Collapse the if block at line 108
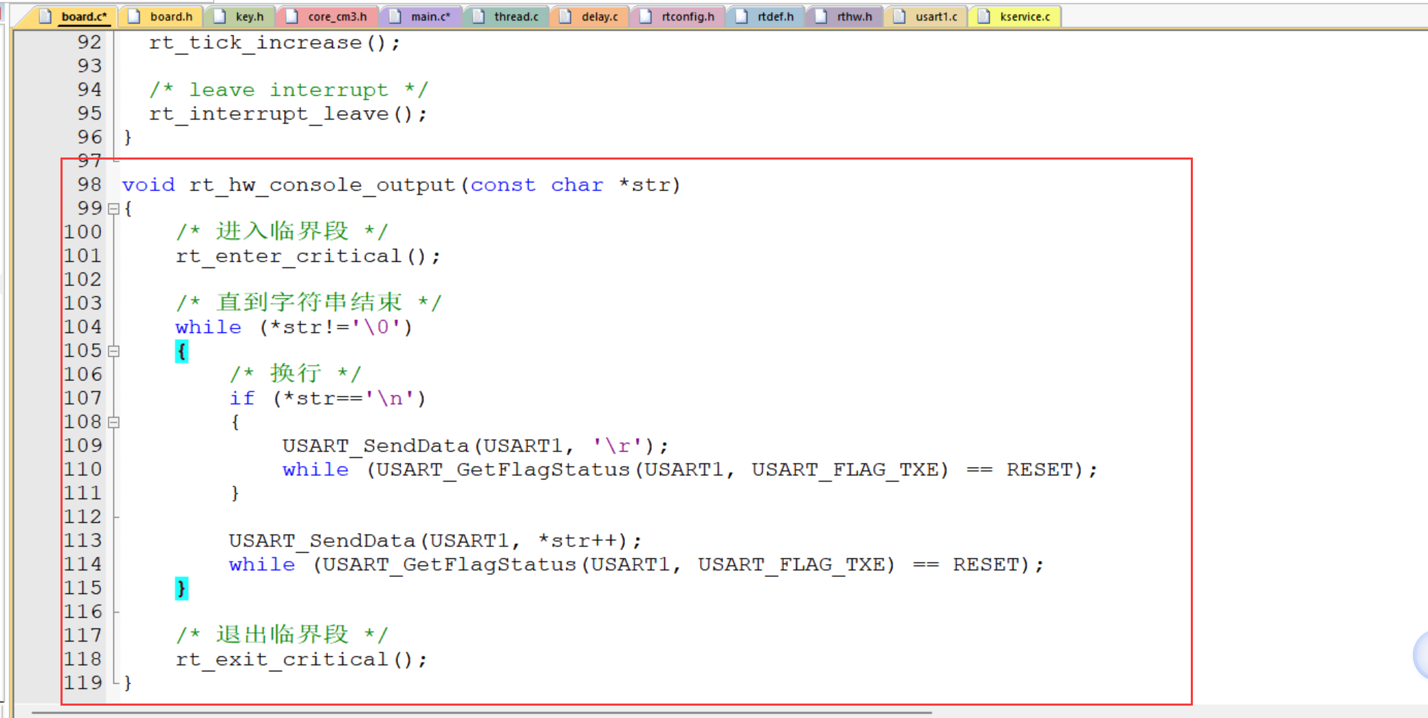The width and height of the screenshot is (1428, 718). click(114, 422)
